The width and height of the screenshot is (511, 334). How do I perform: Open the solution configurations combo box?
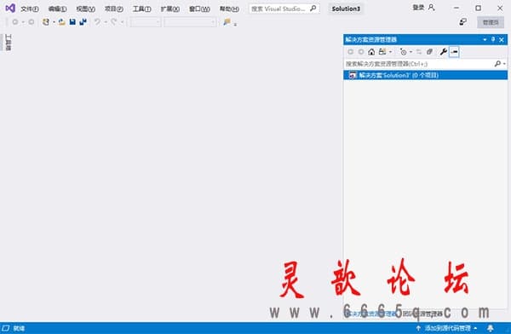146,22
